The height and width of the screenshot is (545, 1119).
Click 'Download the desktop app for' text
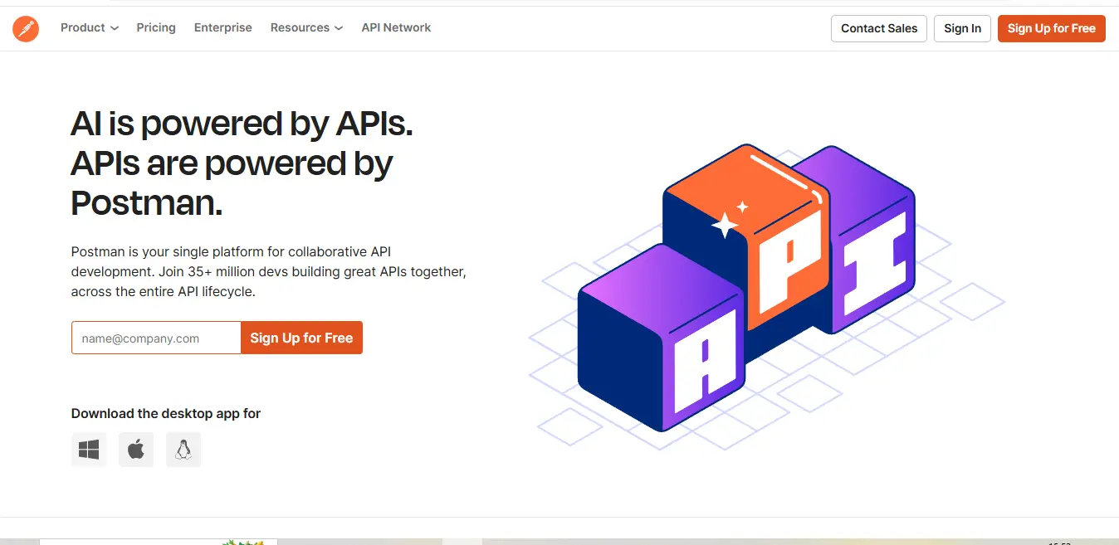click(166, 413)
